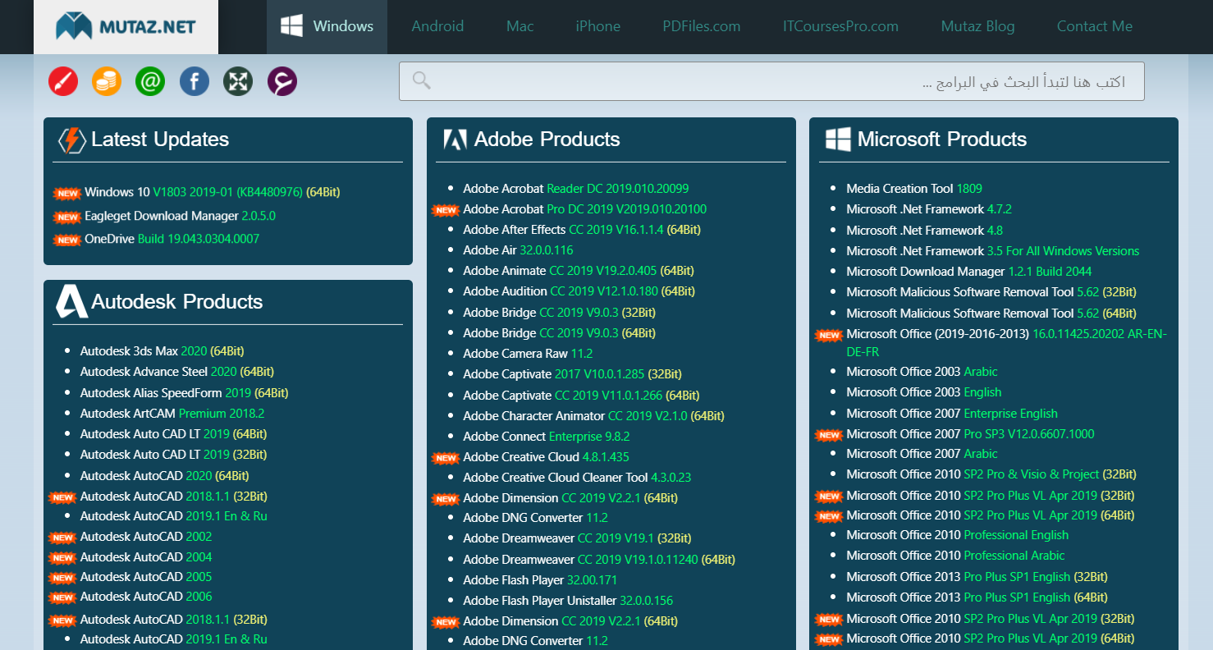1213x650 pixels.
Task: Open Microsoft Office (2019-2016-2013) link
Action: pos(1006,343)
